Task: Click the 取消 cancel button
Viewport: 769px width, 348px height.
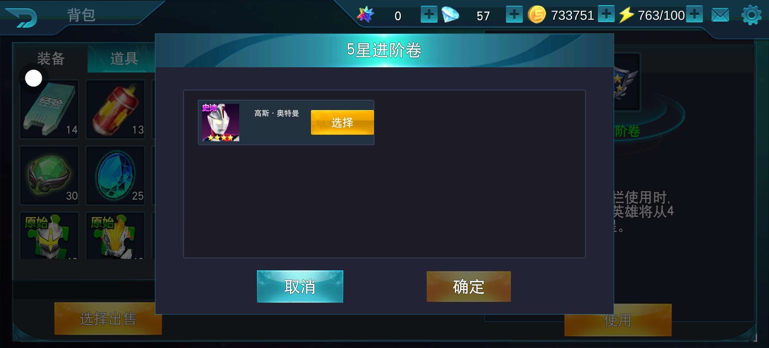Action: (300, 287)
